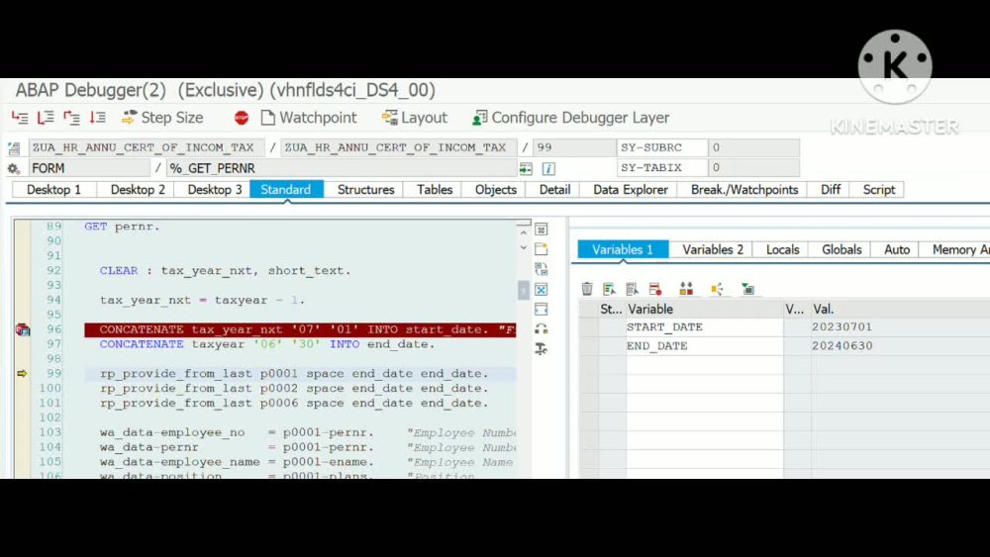
Task: Click the second variables toolbar icon after trash
Action: pyautogui.click(x=609, y=289)
